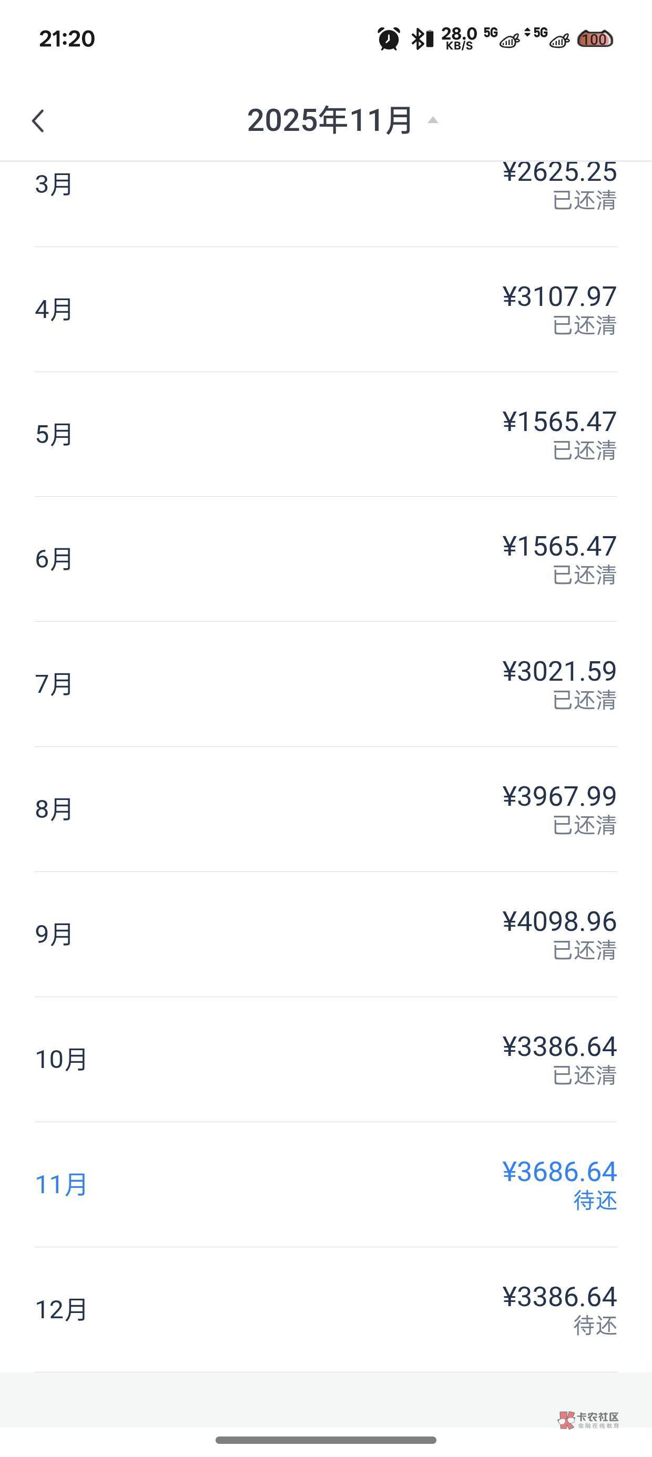
Task: Tap the blue ¥3686.64 amount
Action: click(x=559, y=1172)
